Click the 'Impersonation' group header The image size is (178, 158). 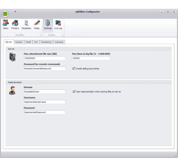15,82
